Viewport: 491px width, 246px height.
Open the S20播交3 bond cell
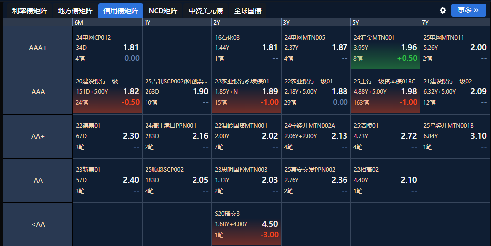tap(246, 224)
